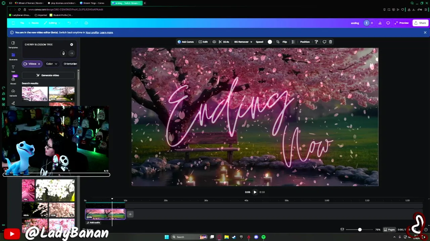
Task: Toggle the sidebar panel icon in header
Action: point(13,23)
